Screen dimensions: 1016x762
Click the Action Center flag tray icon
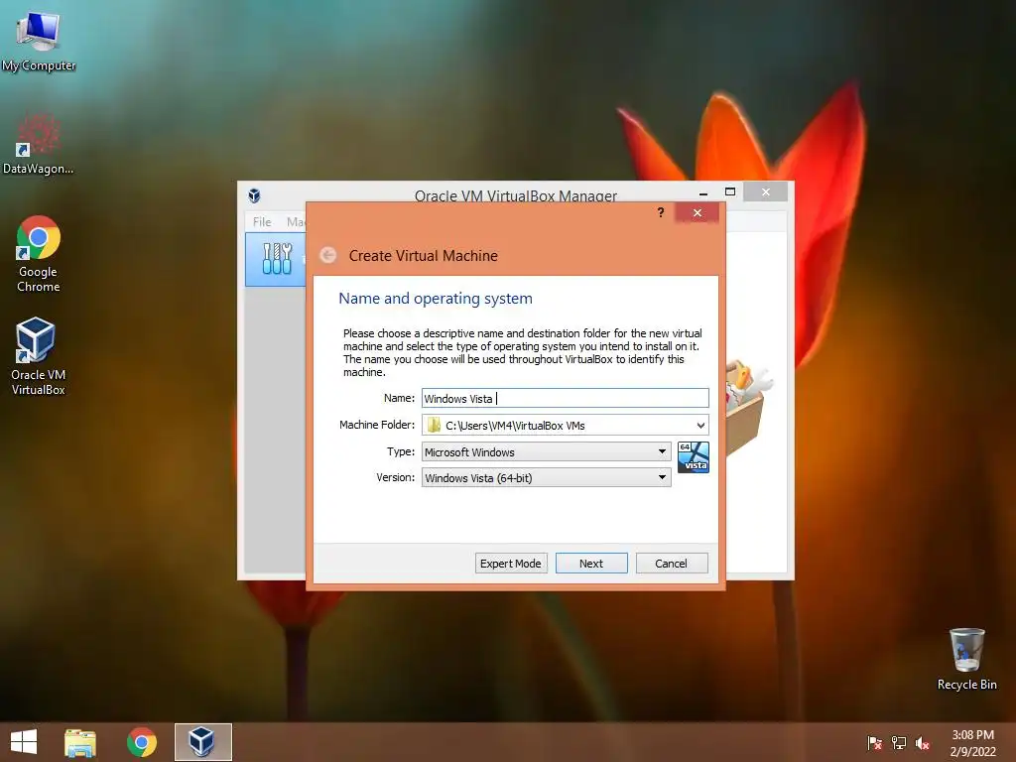pyautogui.click(x=874, y=743)
